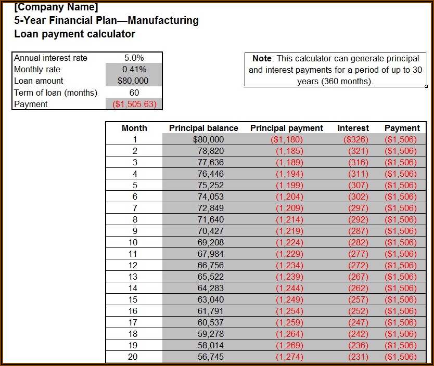The height and width of the screenshot is (366, 434).
Task: Click the Principal payment column header
Action: tap(286, 128)
